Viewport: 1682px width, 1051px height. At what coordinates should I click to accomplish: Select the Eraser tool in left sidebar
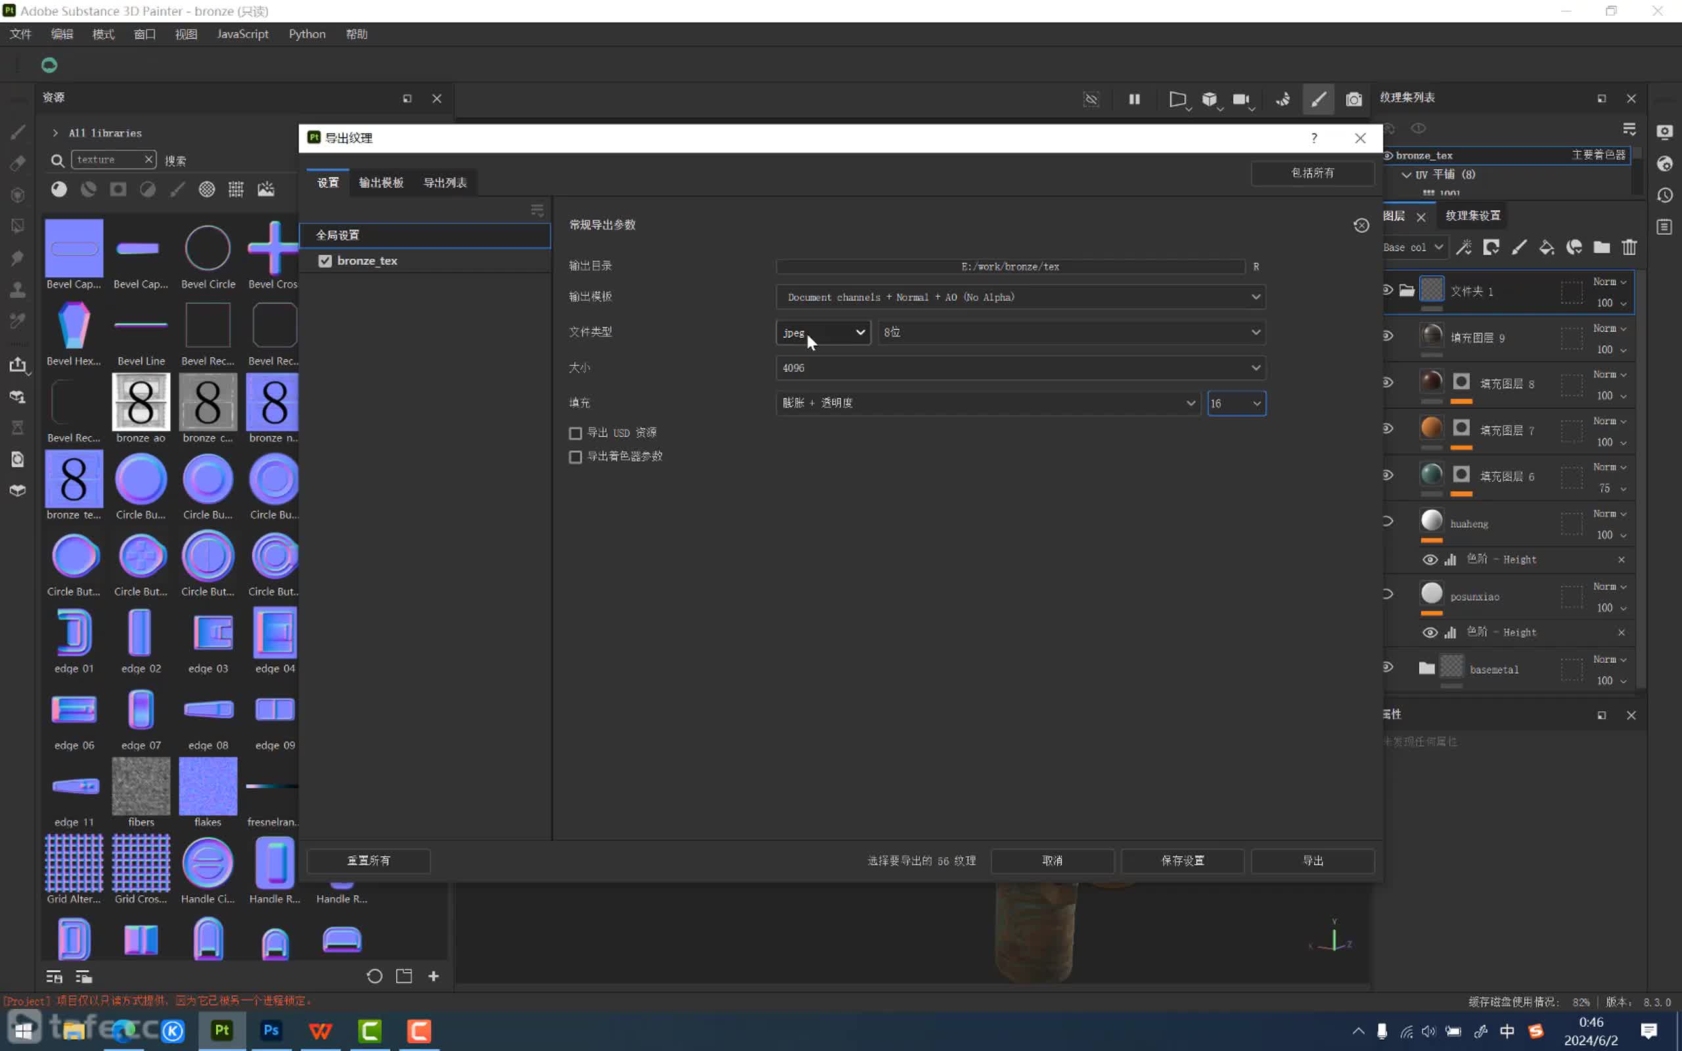[x=18, y=164]
